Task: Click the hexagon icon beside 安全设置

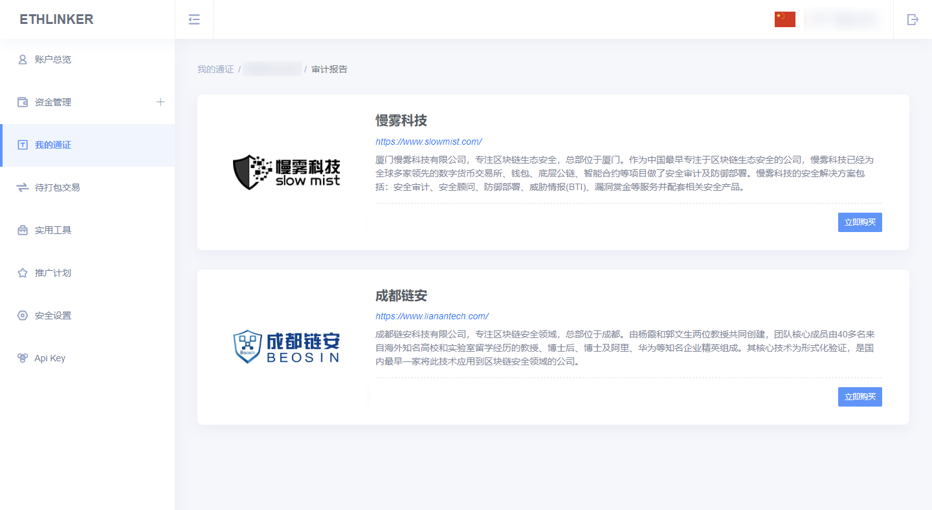Action: [x=23, y=315]
